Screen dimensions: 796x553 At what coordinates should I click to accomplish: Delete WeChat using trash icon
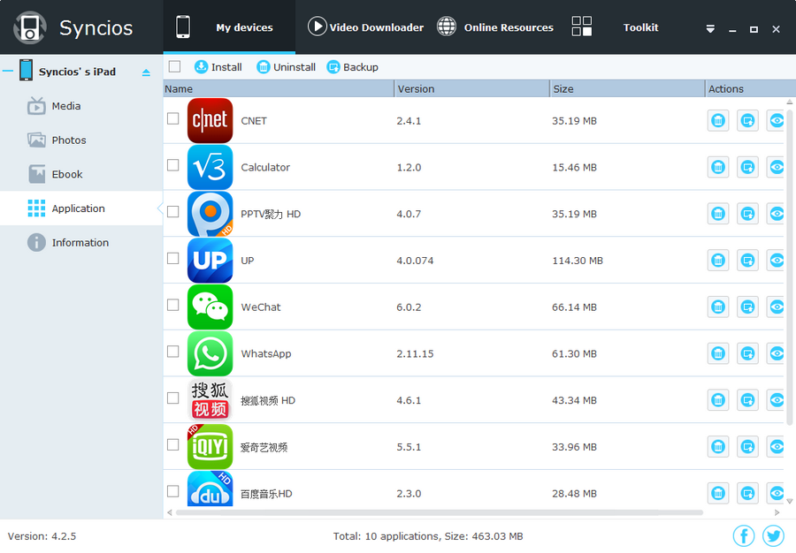718,307
